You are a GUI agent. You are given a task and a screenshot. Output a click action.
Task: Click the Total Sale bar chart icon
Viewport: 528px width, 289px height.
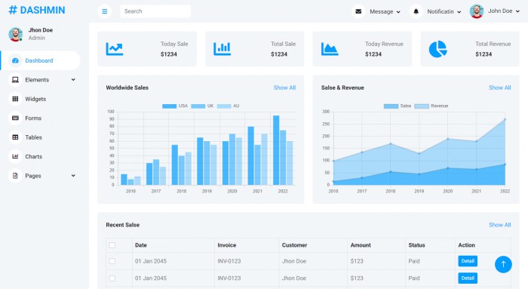coord(223,49)
